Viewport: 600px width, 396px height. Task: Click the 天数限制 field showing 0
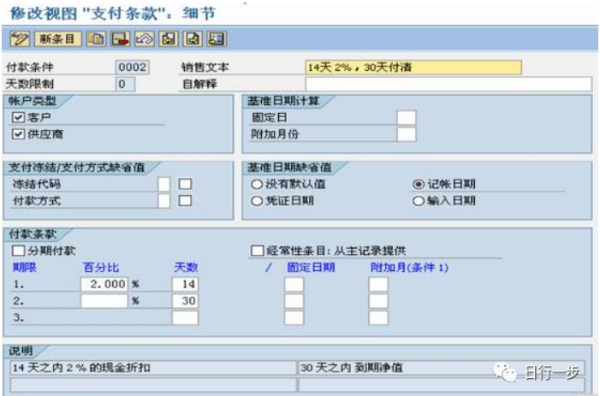click(x=125, y=84)
